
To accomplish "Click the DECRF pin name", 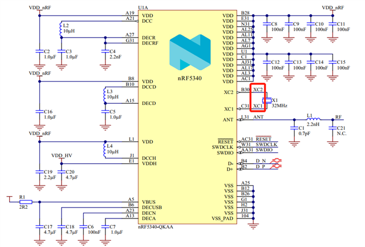I will click(x=150, y=43).
